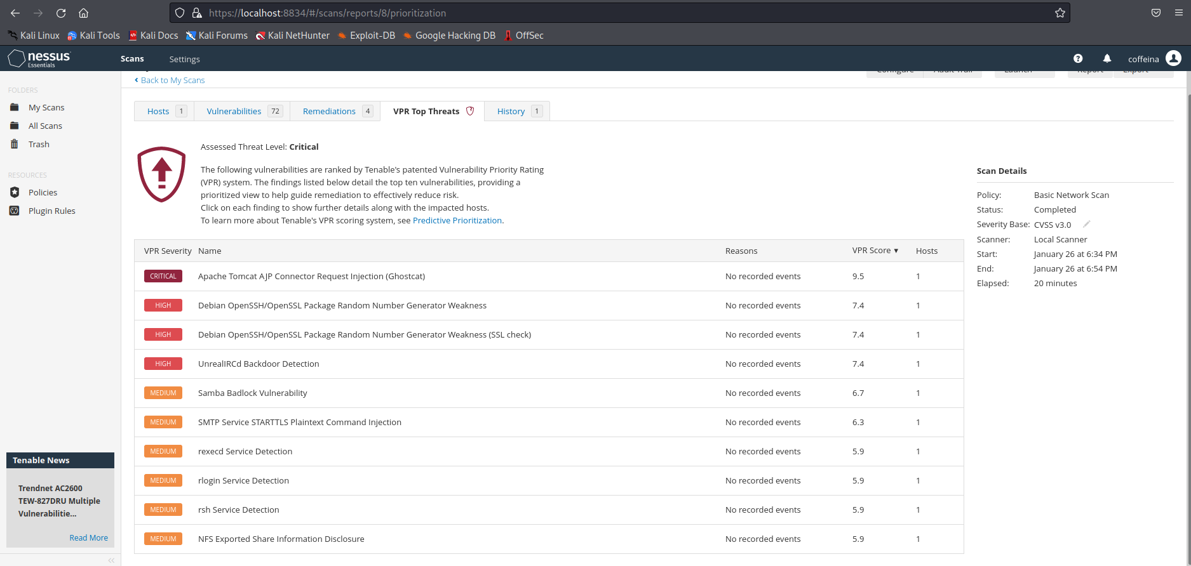Click the Trash bin icon

click(15, 144)
